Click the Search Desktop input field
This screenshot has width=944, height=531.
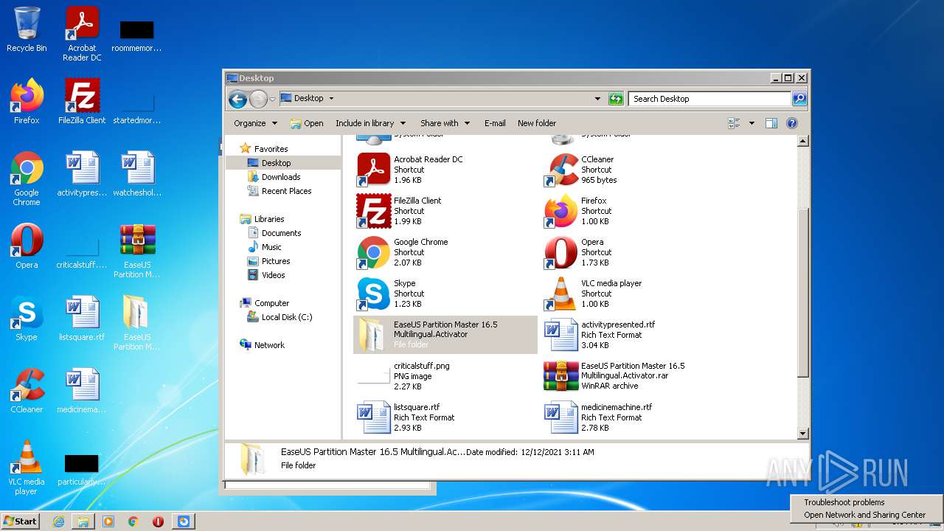709,98
